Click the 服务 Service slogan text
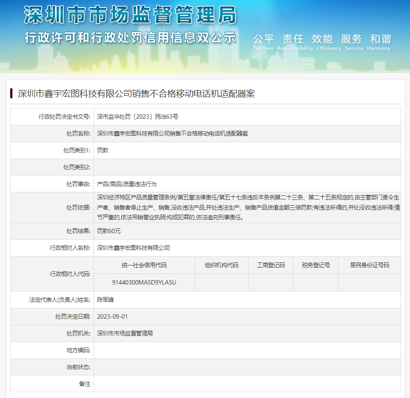Viewport: 410px width, 398px height. coord(354,42)
